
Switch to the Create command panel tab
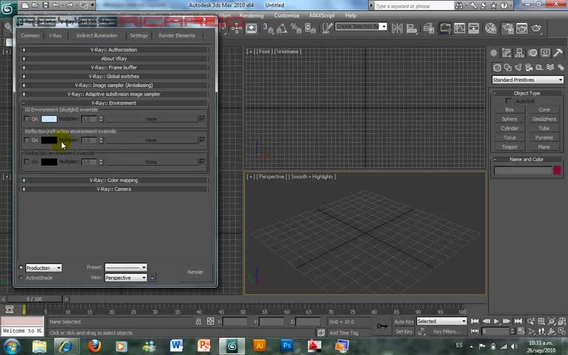point(493,53)
